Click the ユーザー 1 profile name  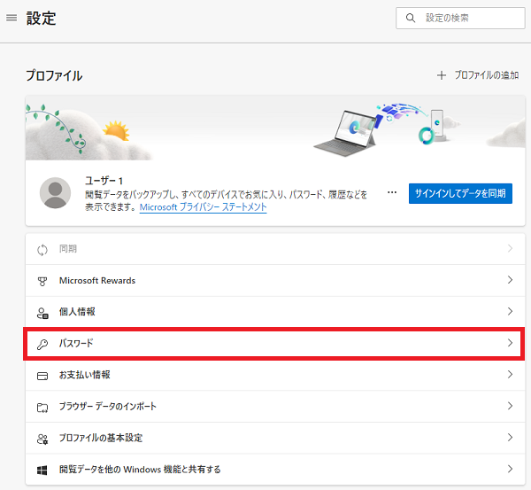pos(104,181)
